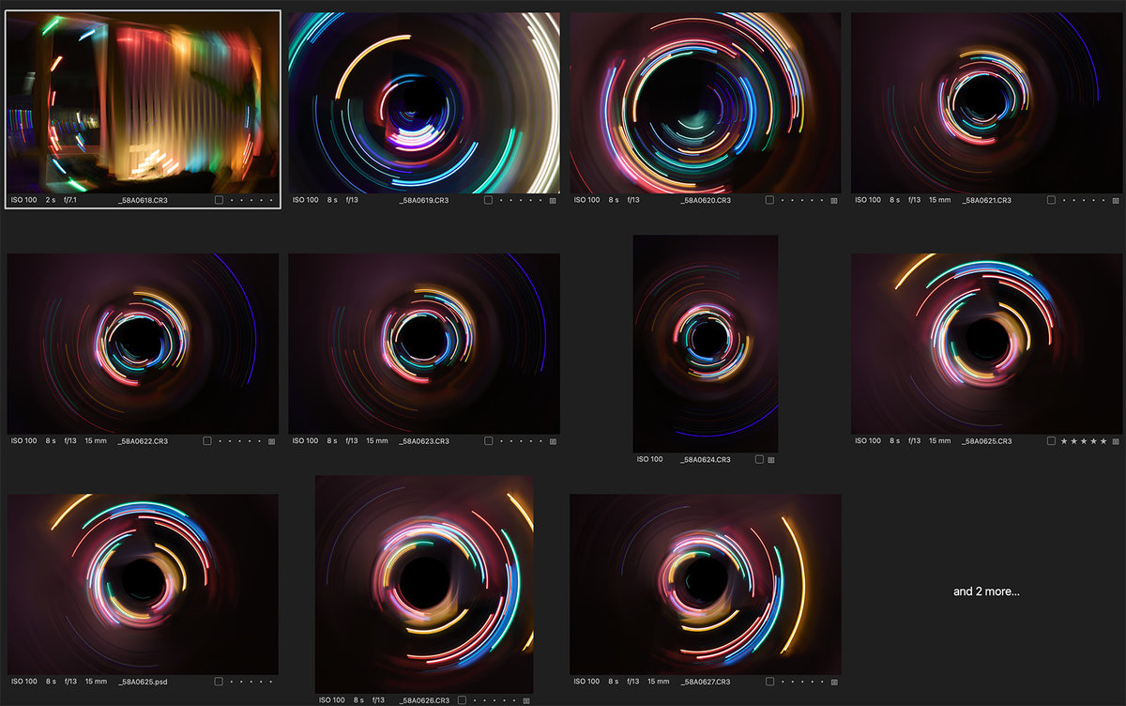This screenshot has height=706, width=1126.
Task: Click the adjustments icon for _58A0622.CR3
Action: click(x=271, y=441)
